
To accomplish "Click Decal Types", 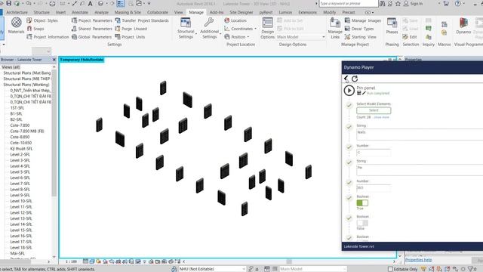I will pyautogui.click(x=359, y=29).
